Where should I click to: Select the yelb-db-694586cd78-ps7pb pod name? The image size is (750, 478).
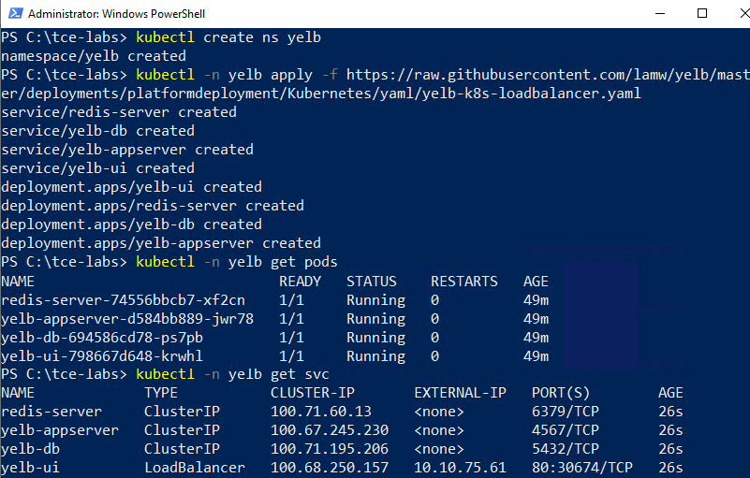pyautogui.click(x=102, y=338)
